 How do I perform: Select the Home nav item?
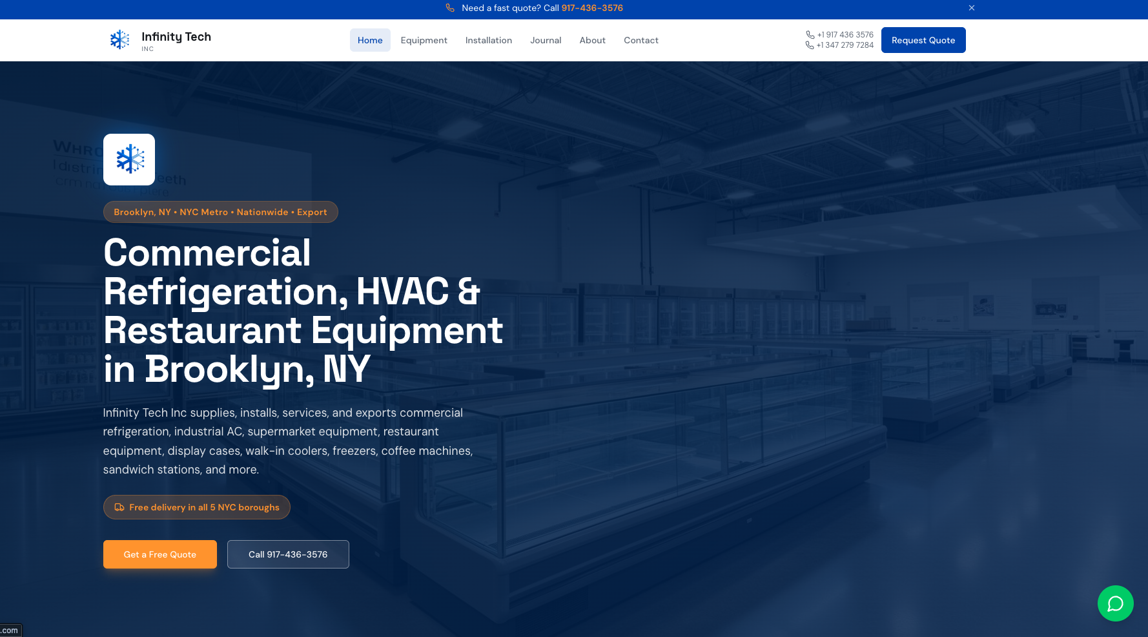[370, 40]
